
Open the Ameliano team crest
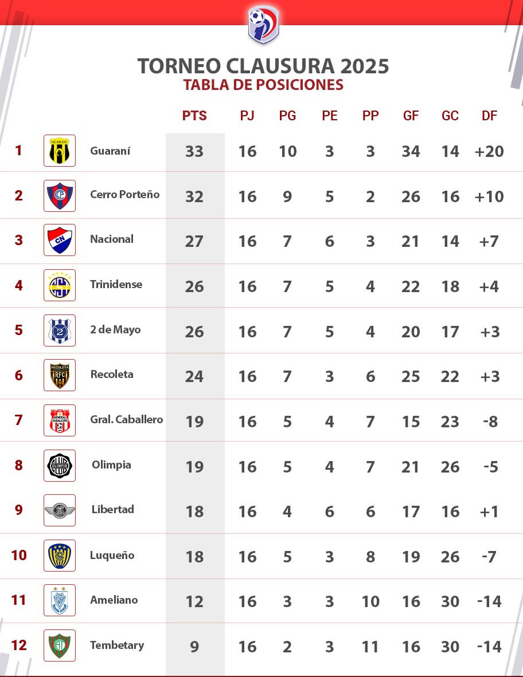[60, 600]
